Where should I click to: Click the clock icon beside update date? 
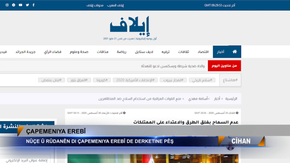click(124, 113)
